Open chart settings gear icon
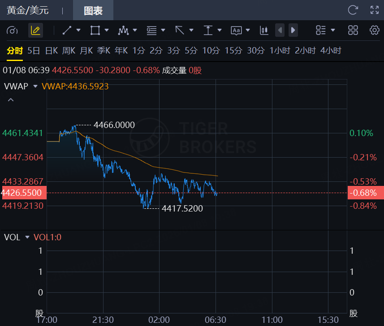Viewport: 384px width, 326px height. (x=374, y=30)
